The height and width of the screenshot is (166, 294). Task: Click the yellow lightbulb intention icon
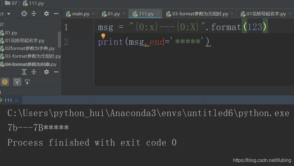(103, 36)
